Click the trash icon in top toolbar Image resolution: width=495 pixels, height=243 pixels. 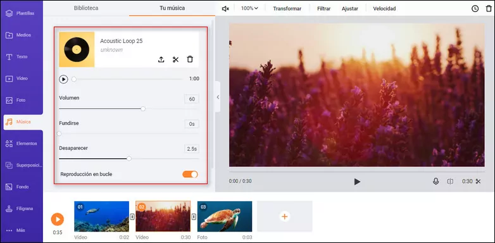point(489,8)
